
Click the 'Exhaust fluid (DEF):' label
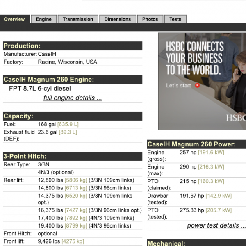pyautogui.click(x=19, y=135)
